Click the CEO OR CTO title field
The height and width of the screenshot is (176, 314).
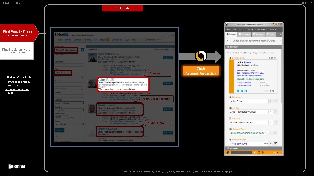coord(62,73)
